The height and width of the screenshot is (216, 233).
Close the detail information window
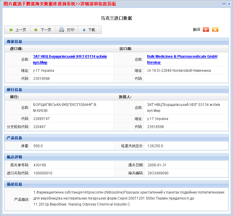[x=229, y=4]
